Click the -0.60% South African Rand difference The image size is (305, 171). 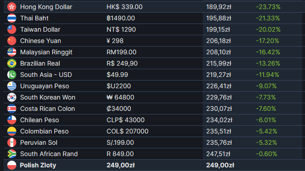point(267,154)
